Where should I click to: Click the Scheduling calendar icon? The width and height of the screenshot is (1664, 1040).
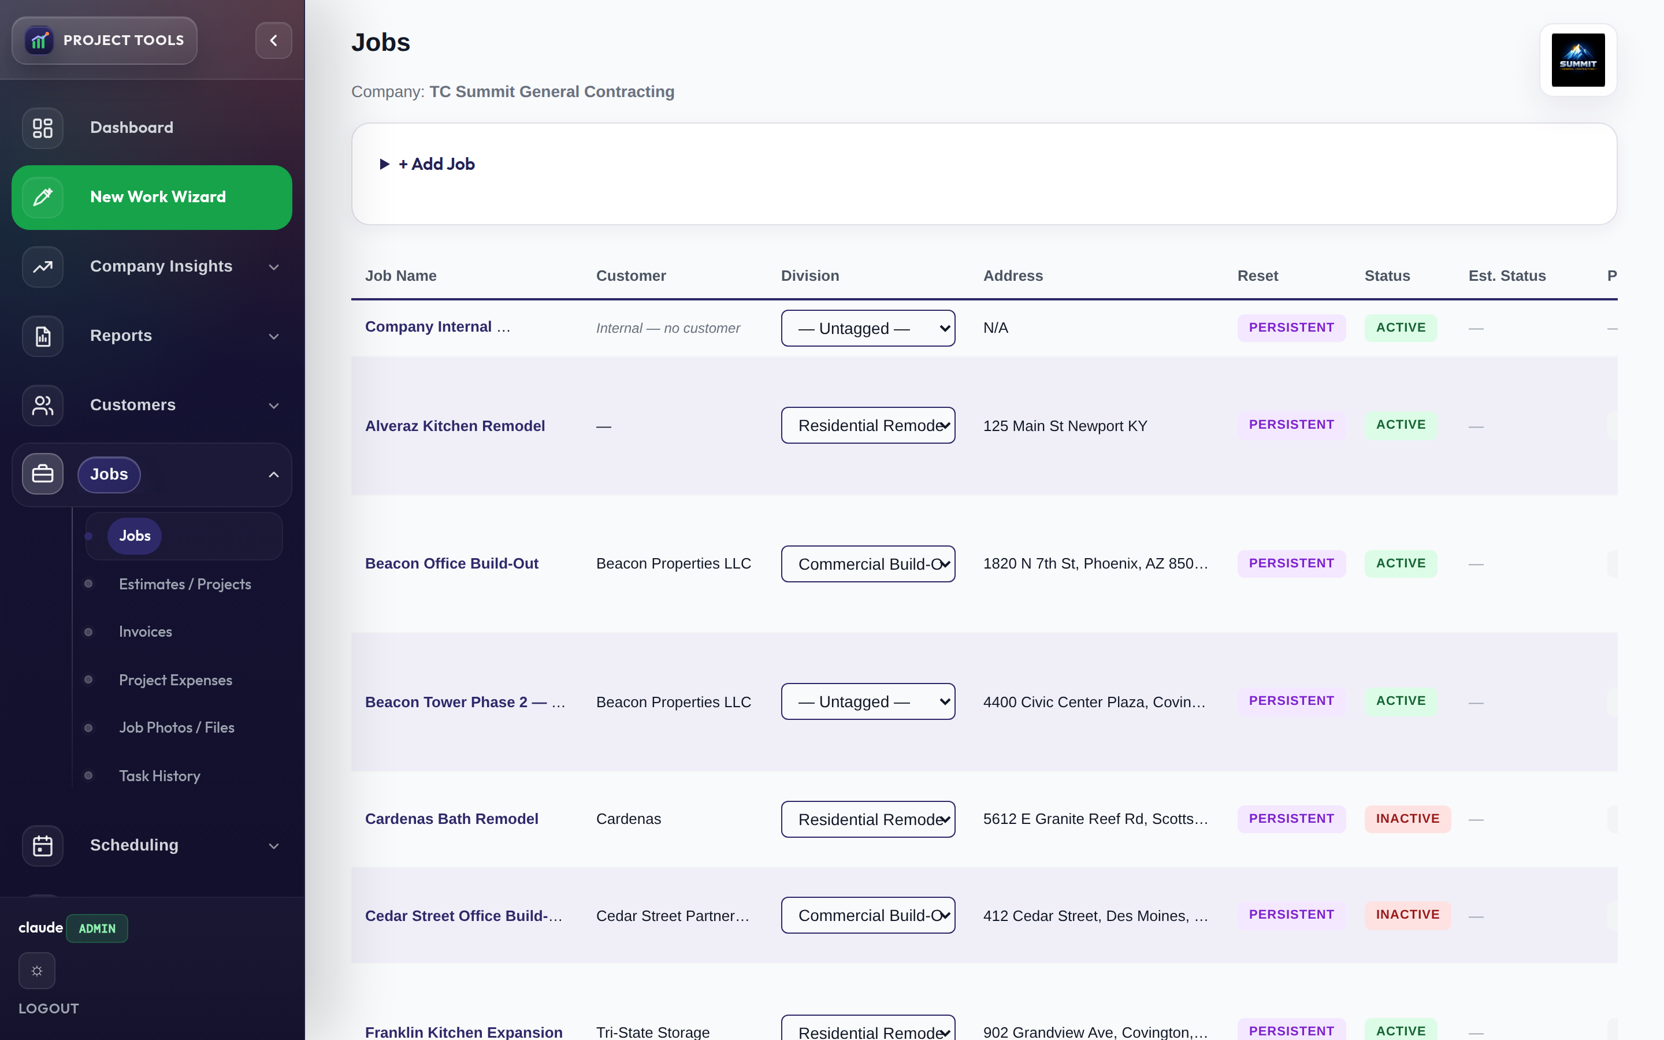tap(43, 845)
